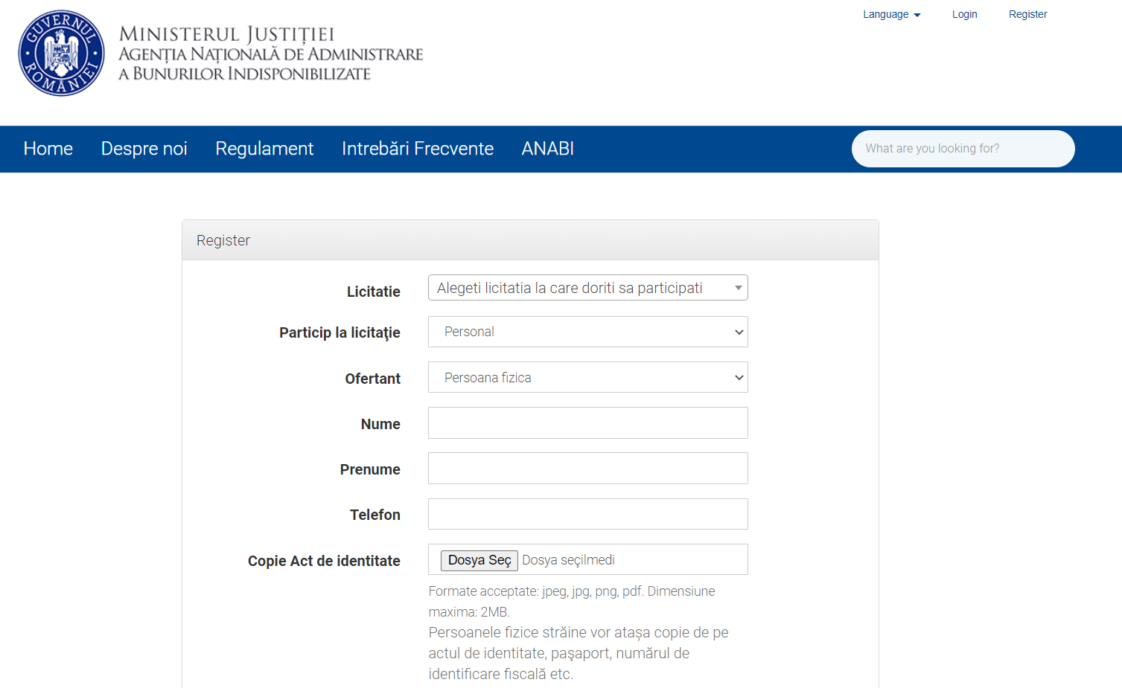Expand the Ofertant dropdown showing Persoana fizica
Viewport: 1122px width, 688px height.
click(587, 378)
